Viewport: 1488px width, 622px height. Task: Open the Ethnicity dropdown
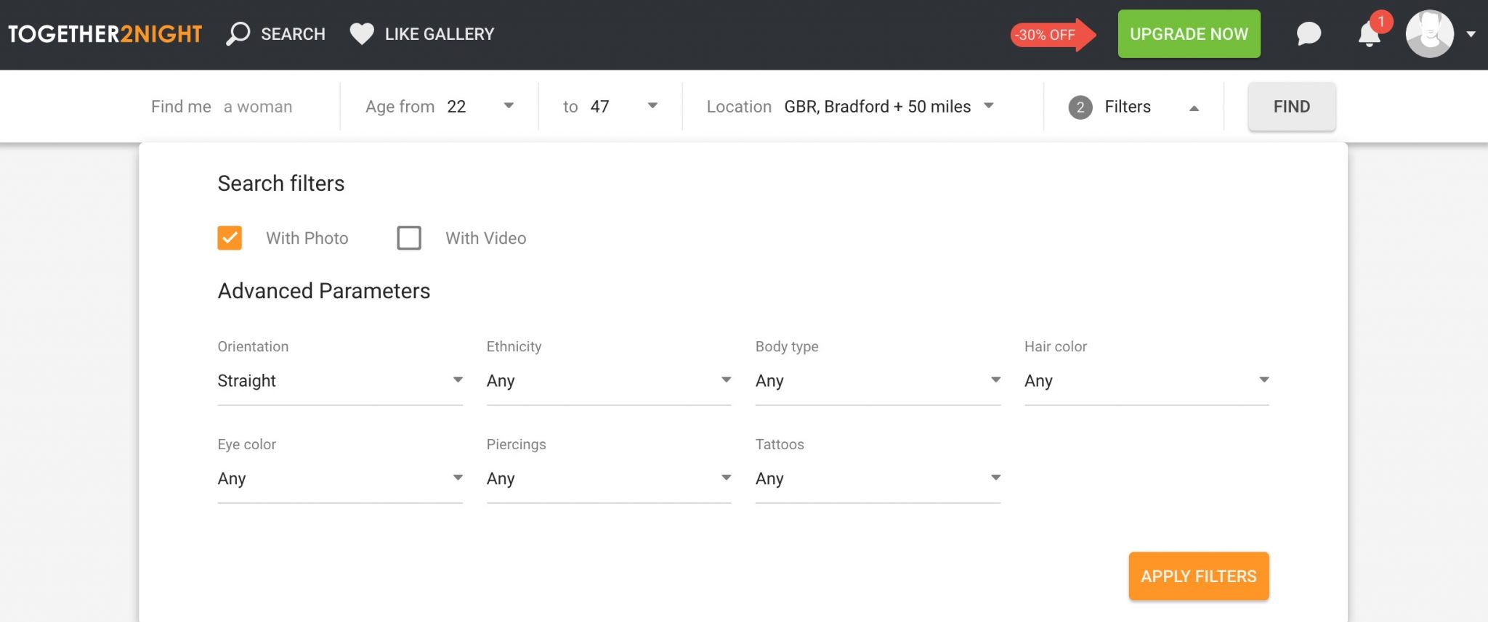click(609, 381)
